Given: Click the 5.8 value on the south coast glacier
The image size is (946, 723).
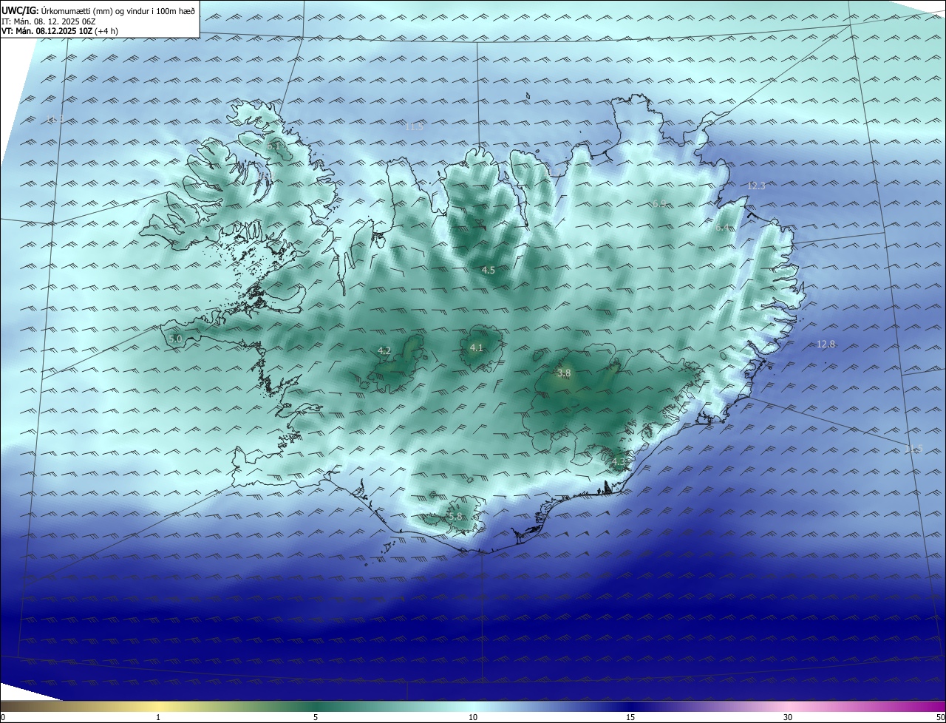Looking at the screenshot, I should point(455,517).
